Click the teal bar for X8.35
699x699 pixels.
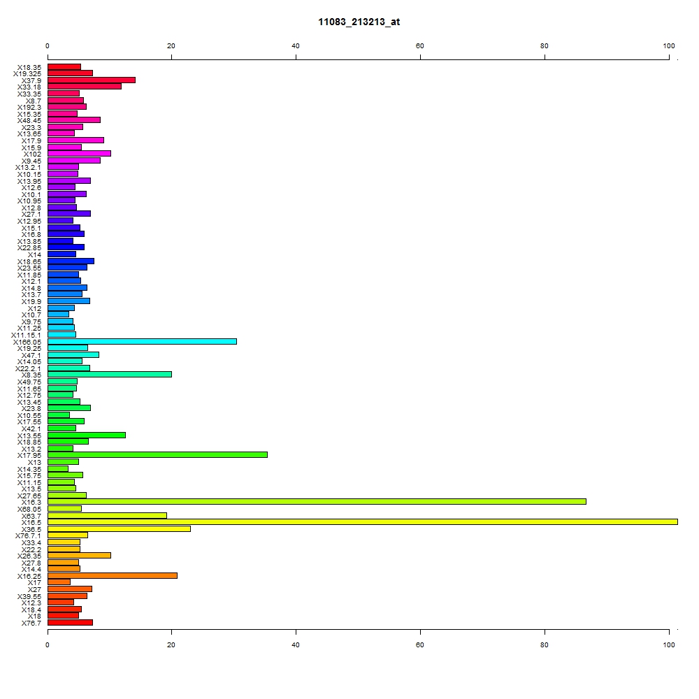coord(110,375)
